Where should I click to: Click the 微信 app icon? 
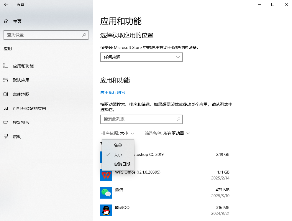click(106, 193)
